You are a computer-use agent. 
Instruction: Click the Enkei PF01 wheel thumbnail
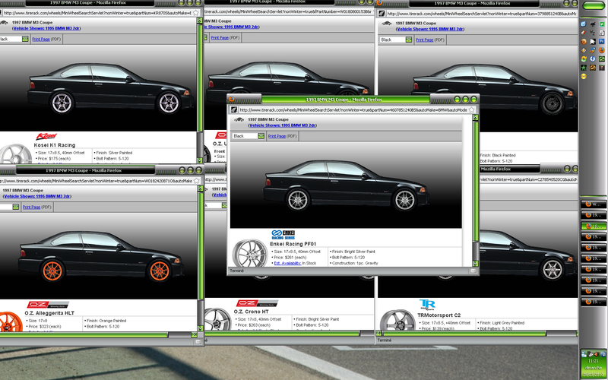(250, 253)
